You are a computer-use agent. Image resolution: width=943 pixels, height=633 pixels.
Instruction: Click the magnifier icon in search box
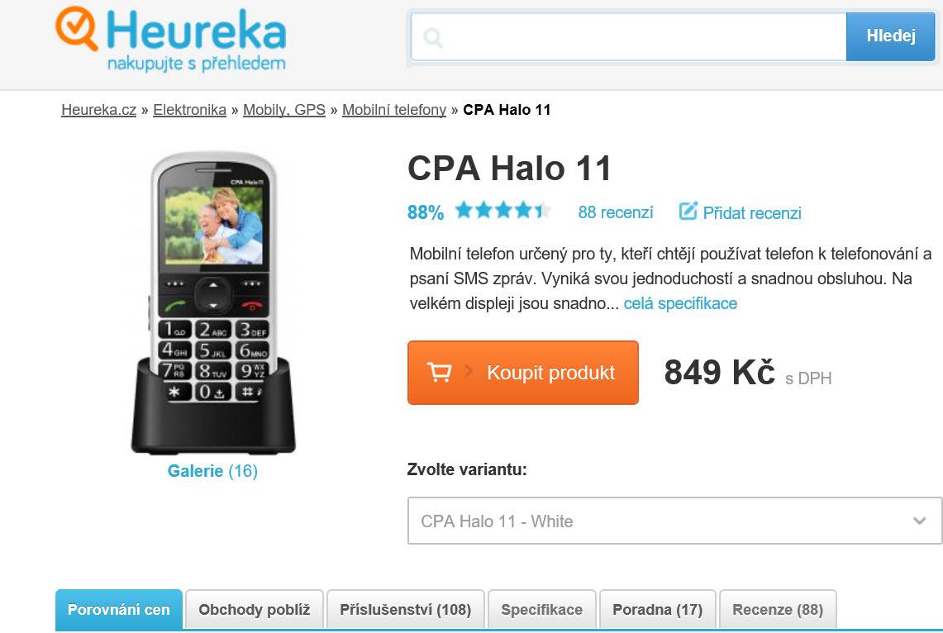pyautogui.click(x=433, y=38)
